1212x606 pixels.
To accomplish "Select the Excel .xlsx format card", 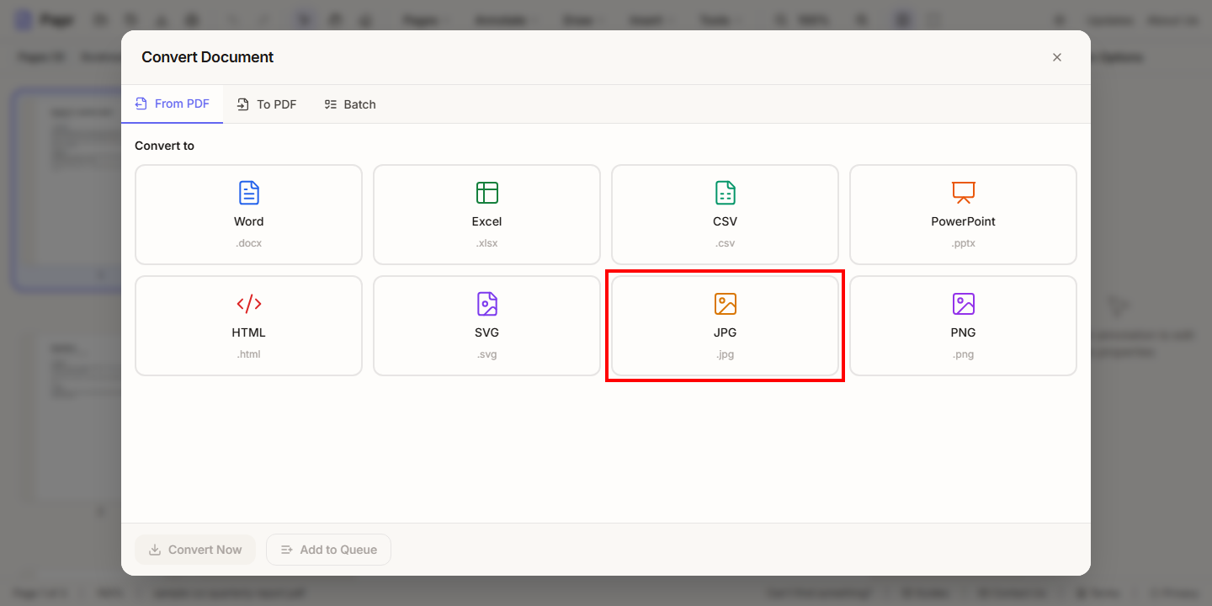I will [x=486, y=215].
